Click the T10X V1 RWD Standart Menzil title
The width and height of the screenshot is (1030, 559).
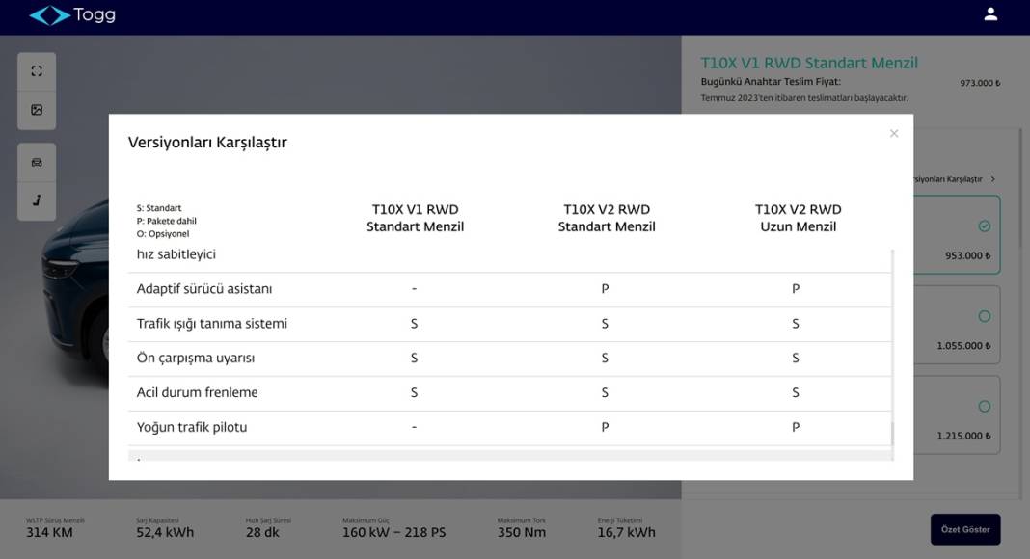point(808,63)
